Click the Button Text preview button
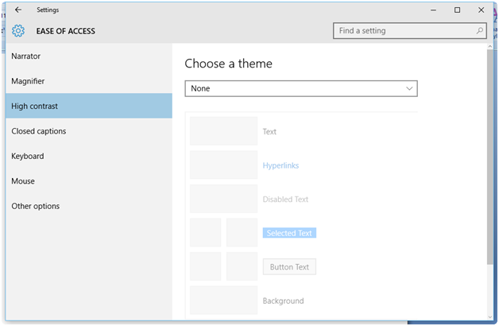This screenshot has width=499, height=326. click(289, 267)
